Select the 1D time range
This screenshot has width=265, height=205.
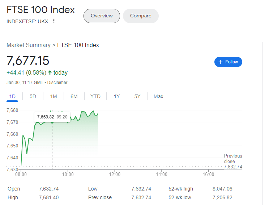(x=12, y=96)
